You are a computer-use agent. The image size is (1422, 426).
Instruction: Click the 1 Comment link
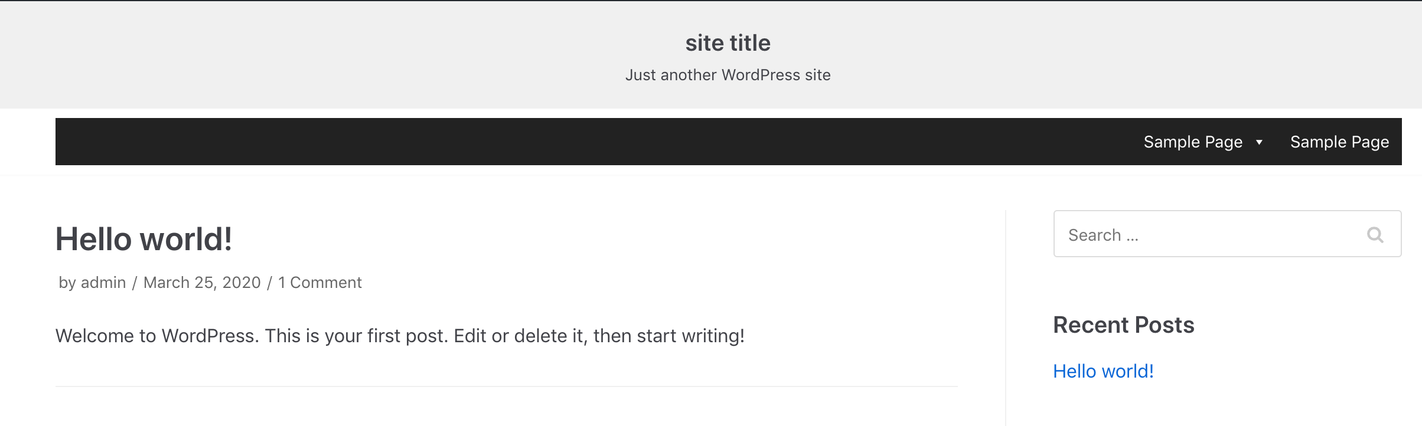[x=319, y=282]
